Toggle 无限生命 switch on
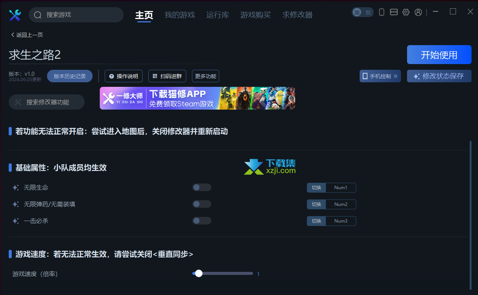The height and width of the screenshot is (295, 478). [201, 187]
